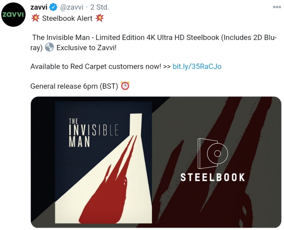Open the bit.ly/35RaCJo link
The image size is (284, 230).
pos(197,66)
